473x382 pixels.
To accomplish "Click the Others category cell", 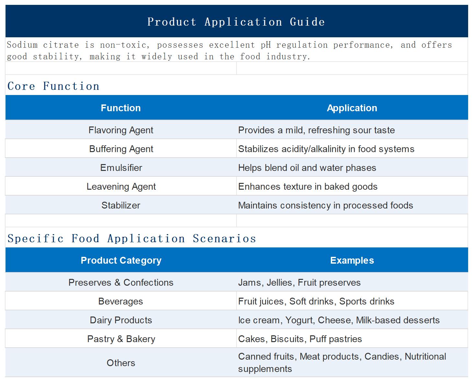I will [x=121, y=363].
